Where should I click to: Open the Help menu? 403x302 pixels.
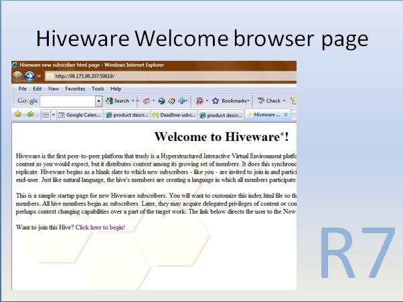(116, 89)
